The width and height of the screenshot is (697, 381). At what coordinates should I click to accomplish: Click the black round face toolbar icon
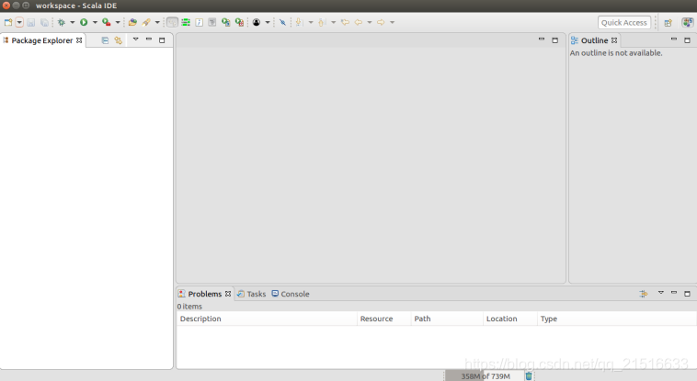[x=257, y=22]
